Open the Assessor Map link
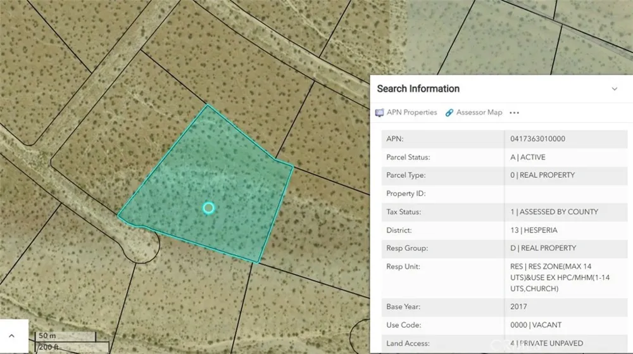The width and height of the screenshot is (633, 354). (x=479, y=113)
